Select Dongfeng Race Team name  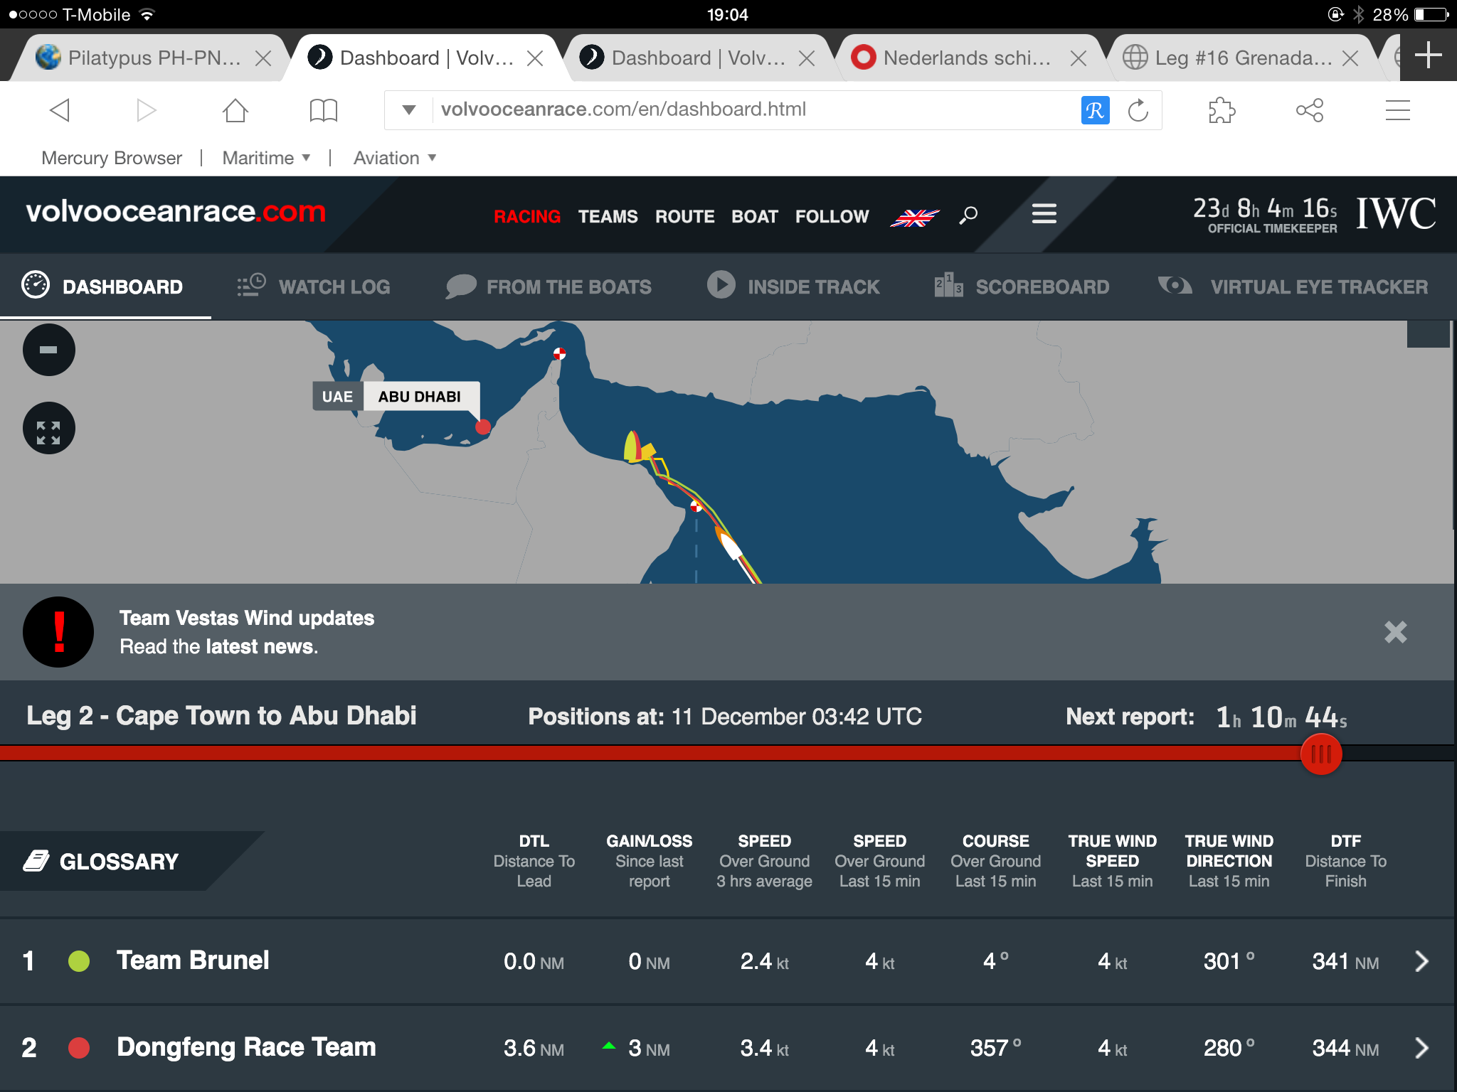tap(246, 1047)
